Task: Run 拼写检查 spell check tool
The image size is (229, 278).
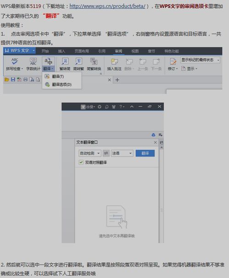Action: 15,64
